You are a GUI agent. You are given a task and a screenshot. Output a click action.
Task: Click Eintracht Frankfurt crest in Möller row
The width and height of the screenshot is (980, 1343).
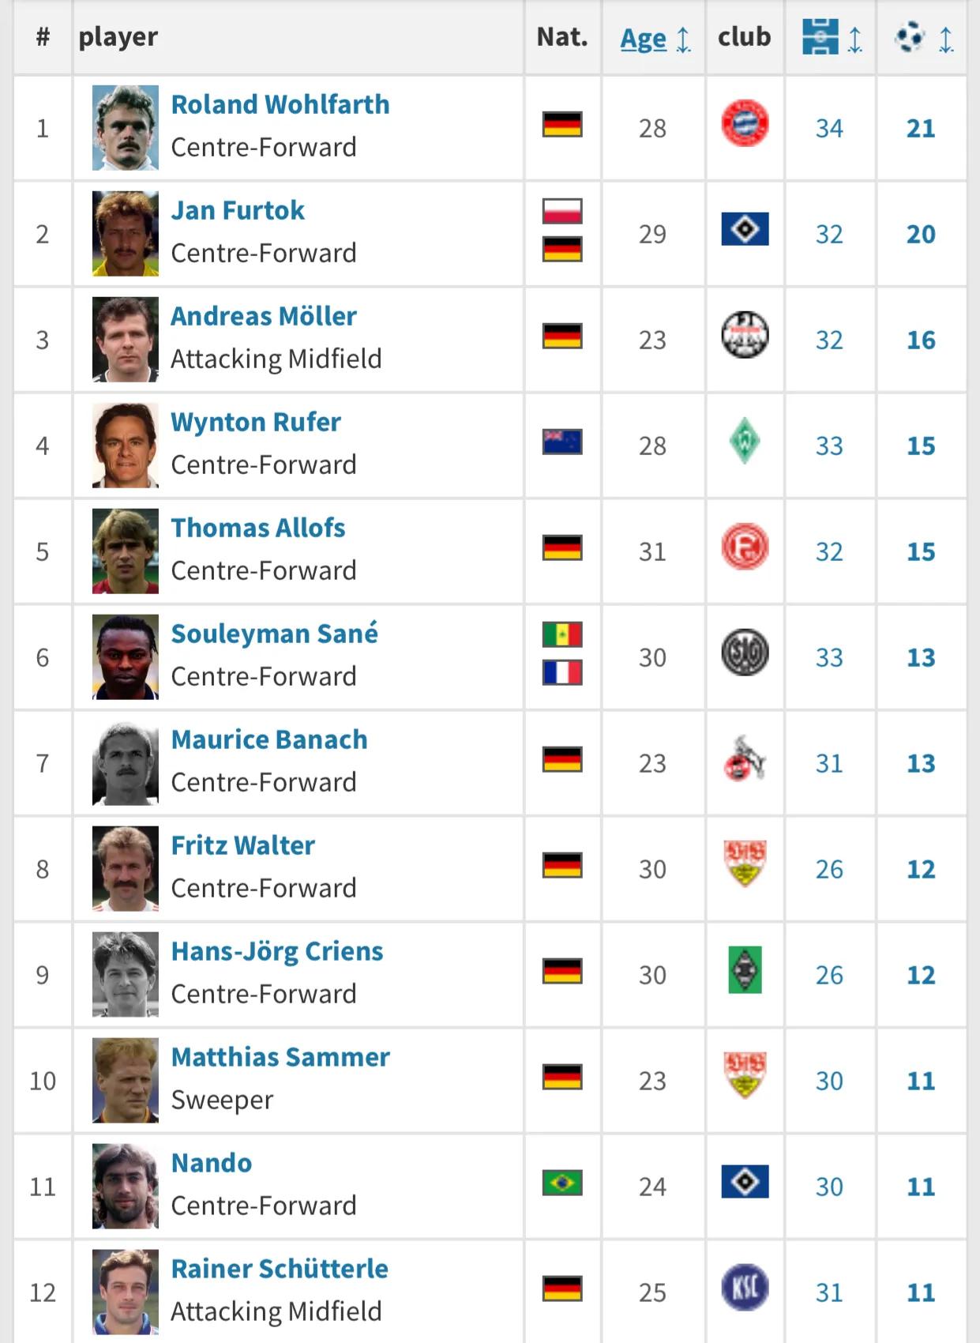point(745,335)
